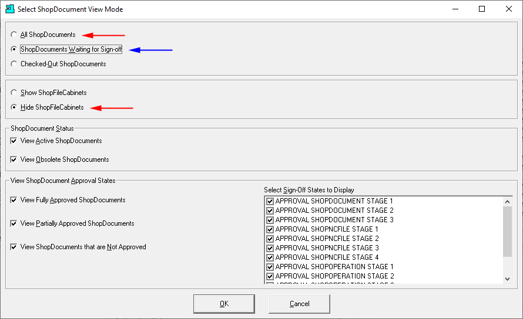The width and height of the screenshot is (523, 319).
Task: Choose ShopDocuments Waiting for Sign-off
Action: (x=14, y=49)
